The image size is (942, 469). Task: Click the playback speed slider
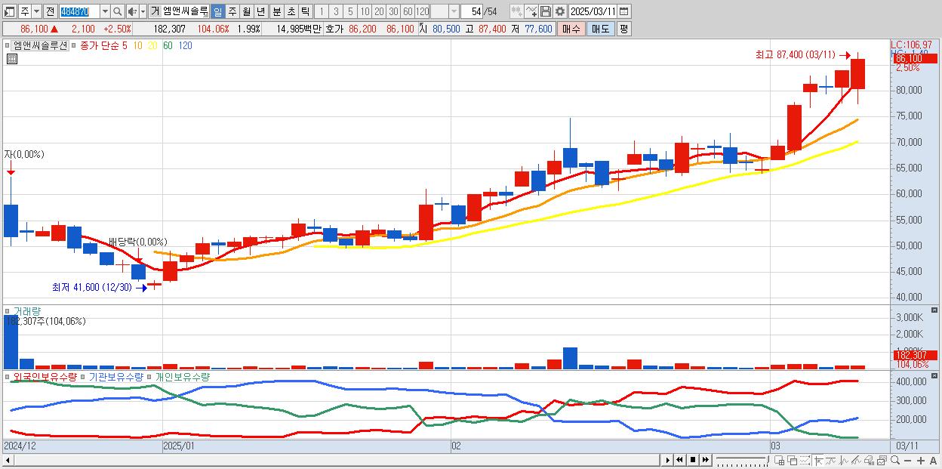click(742, 460)
